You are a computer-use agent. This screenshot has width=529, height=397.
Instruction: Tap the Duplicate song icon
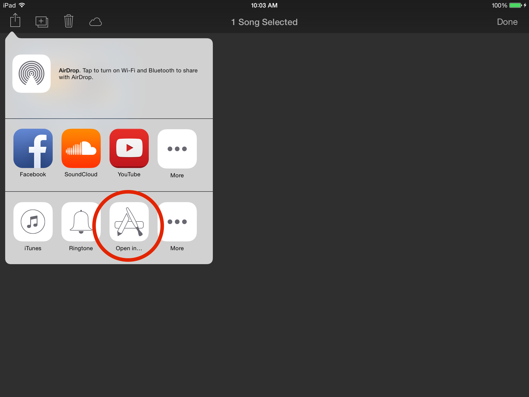pos(42,22)
